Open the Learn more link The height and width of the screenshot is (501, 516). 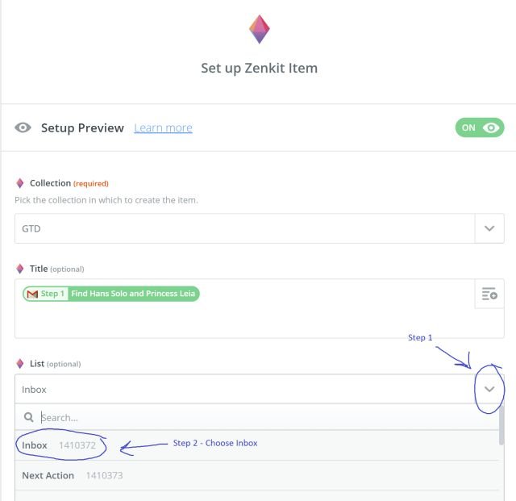click(x=163, y=127)
